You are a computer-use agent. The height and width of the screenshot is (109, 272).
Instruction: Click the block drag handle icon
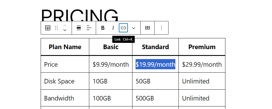[x=56, y=28]
